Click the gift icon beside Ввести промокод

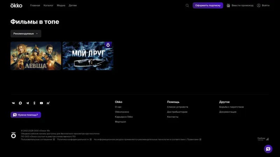[x=228, y=6]
